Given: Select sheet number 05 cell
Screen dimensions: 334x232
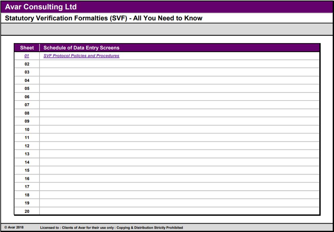Looking at the screenshot, I should point(27,88).
